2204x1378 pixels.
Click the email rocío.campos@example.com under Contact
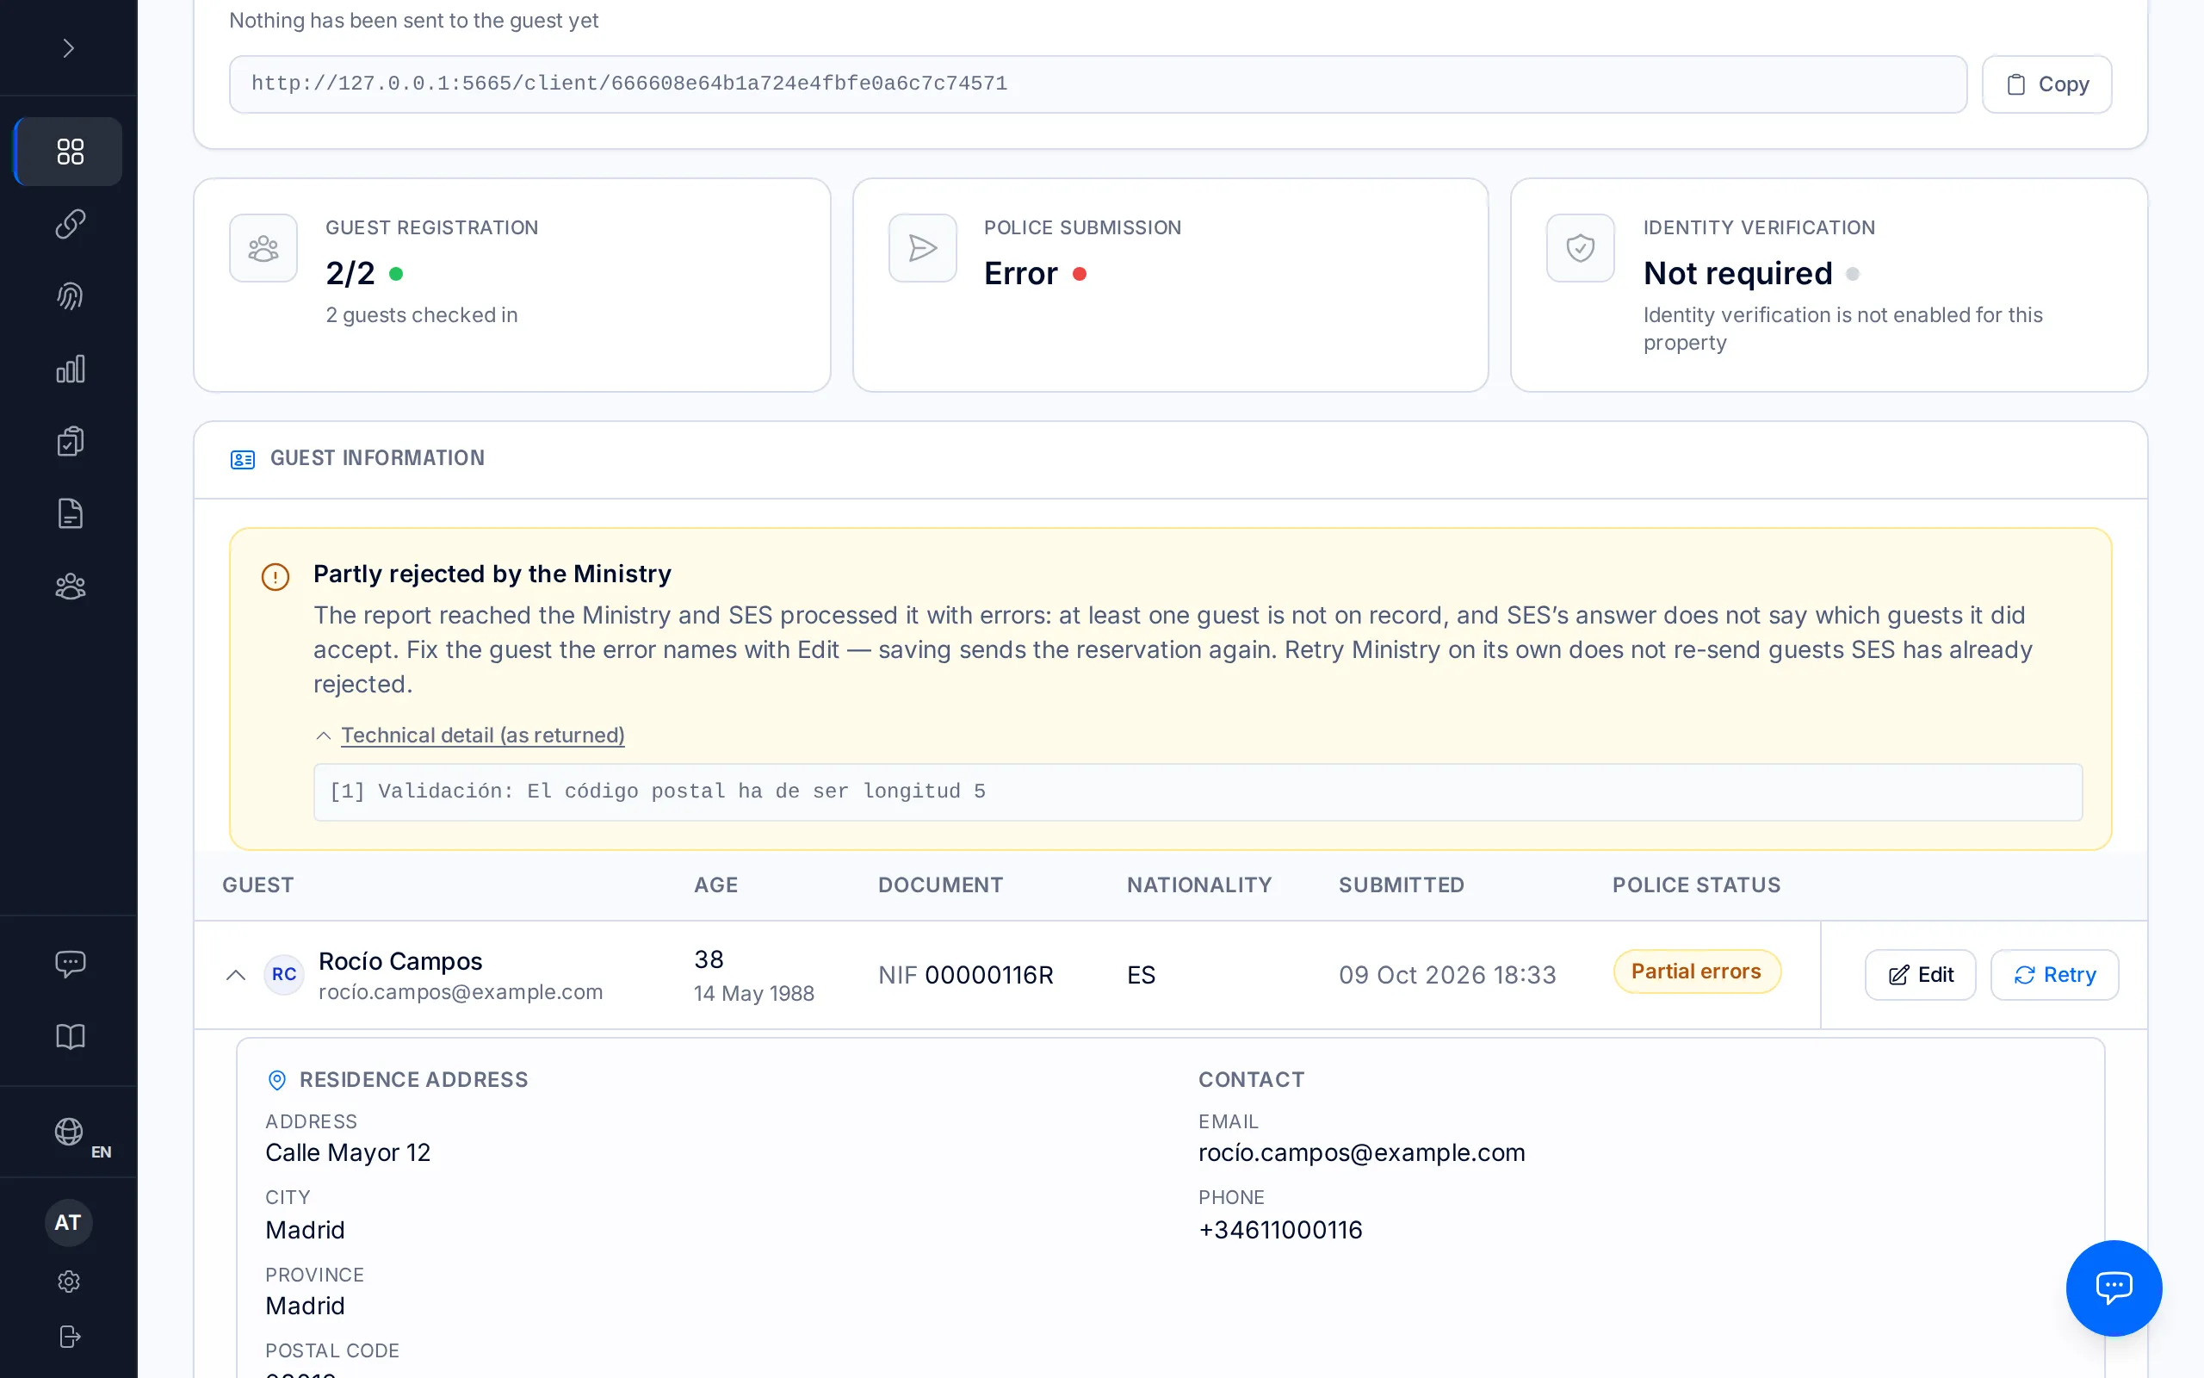pyautogui.click(x=1360, y=1152)
